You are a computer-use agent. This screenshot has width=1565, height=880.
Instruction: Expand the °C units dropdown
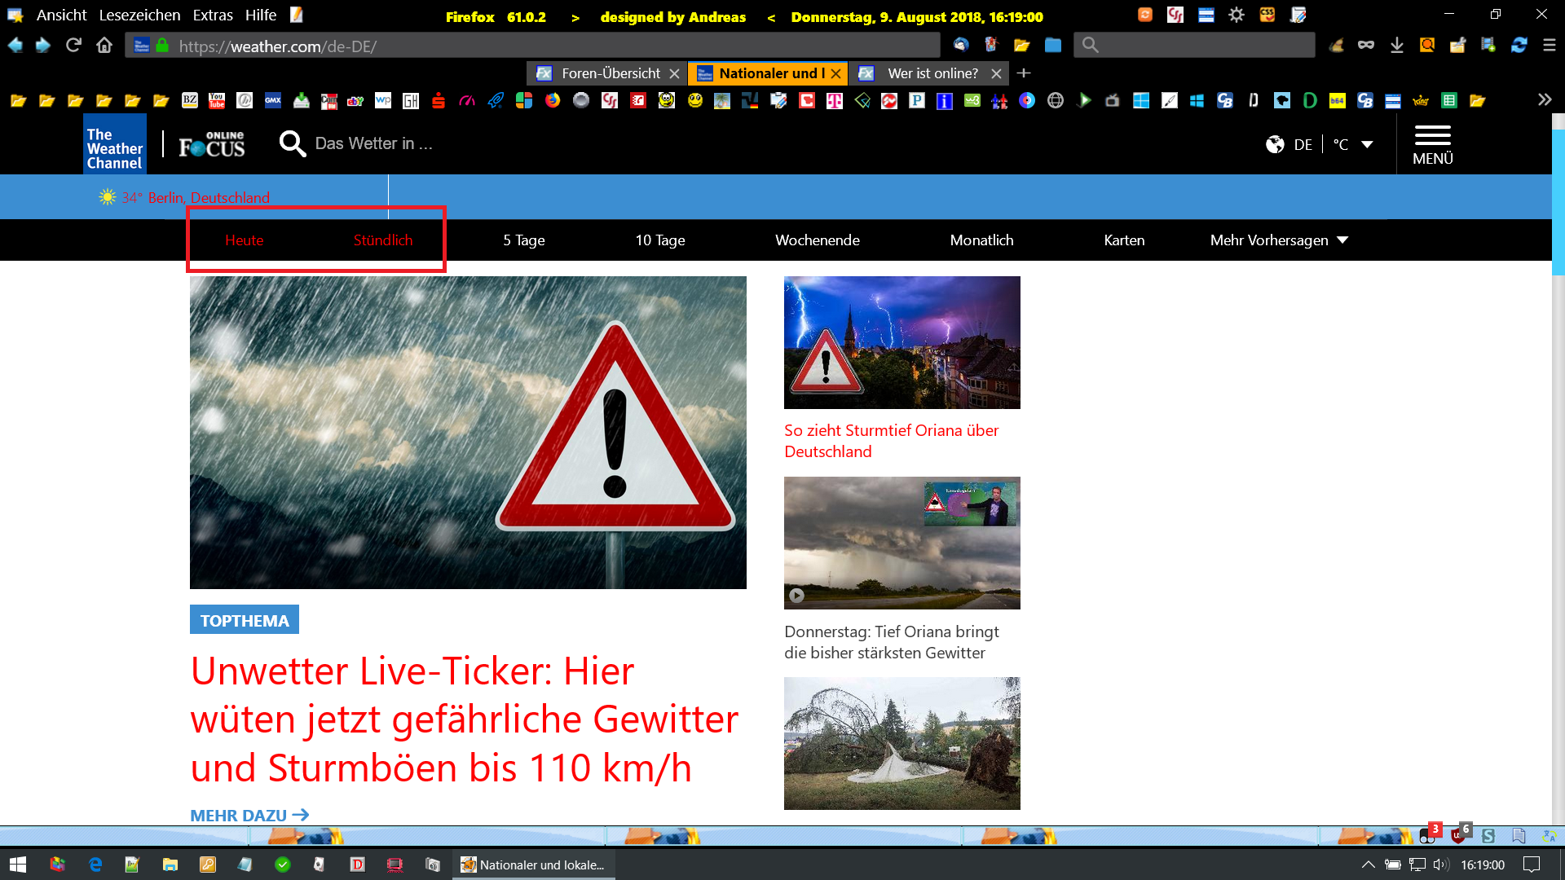1367,144
